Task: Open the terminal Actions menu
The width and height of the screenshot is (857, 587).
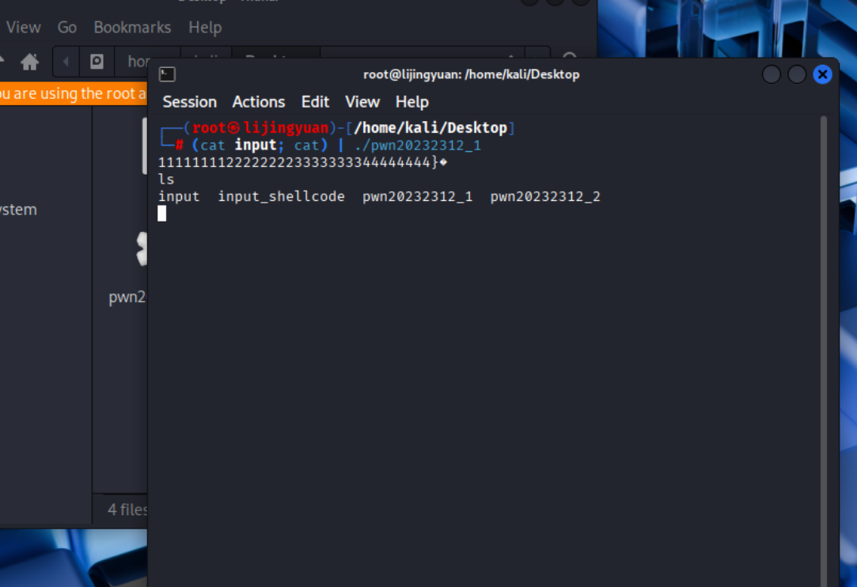Action: click(259, 102)
